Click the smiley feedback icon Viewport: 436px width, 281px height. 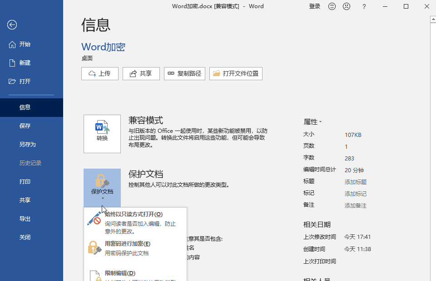point(331,6)
